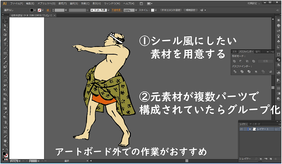Screen dimensions: 282x164
Task: Open the workspace switcher 初期設定 dropdown
Action: [x=253, y=3]
